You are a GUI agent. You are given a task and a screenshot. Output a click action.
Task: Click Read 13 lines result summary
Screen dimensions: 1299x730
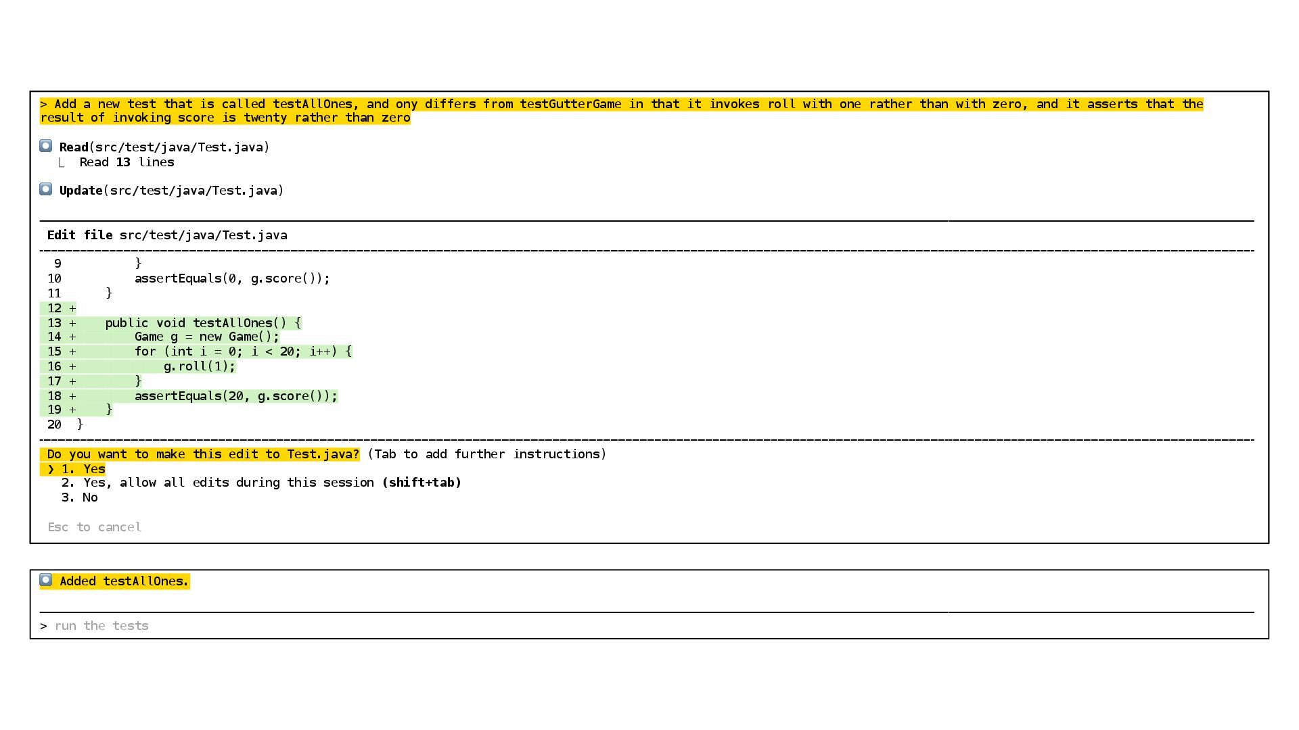click(127, 162)
